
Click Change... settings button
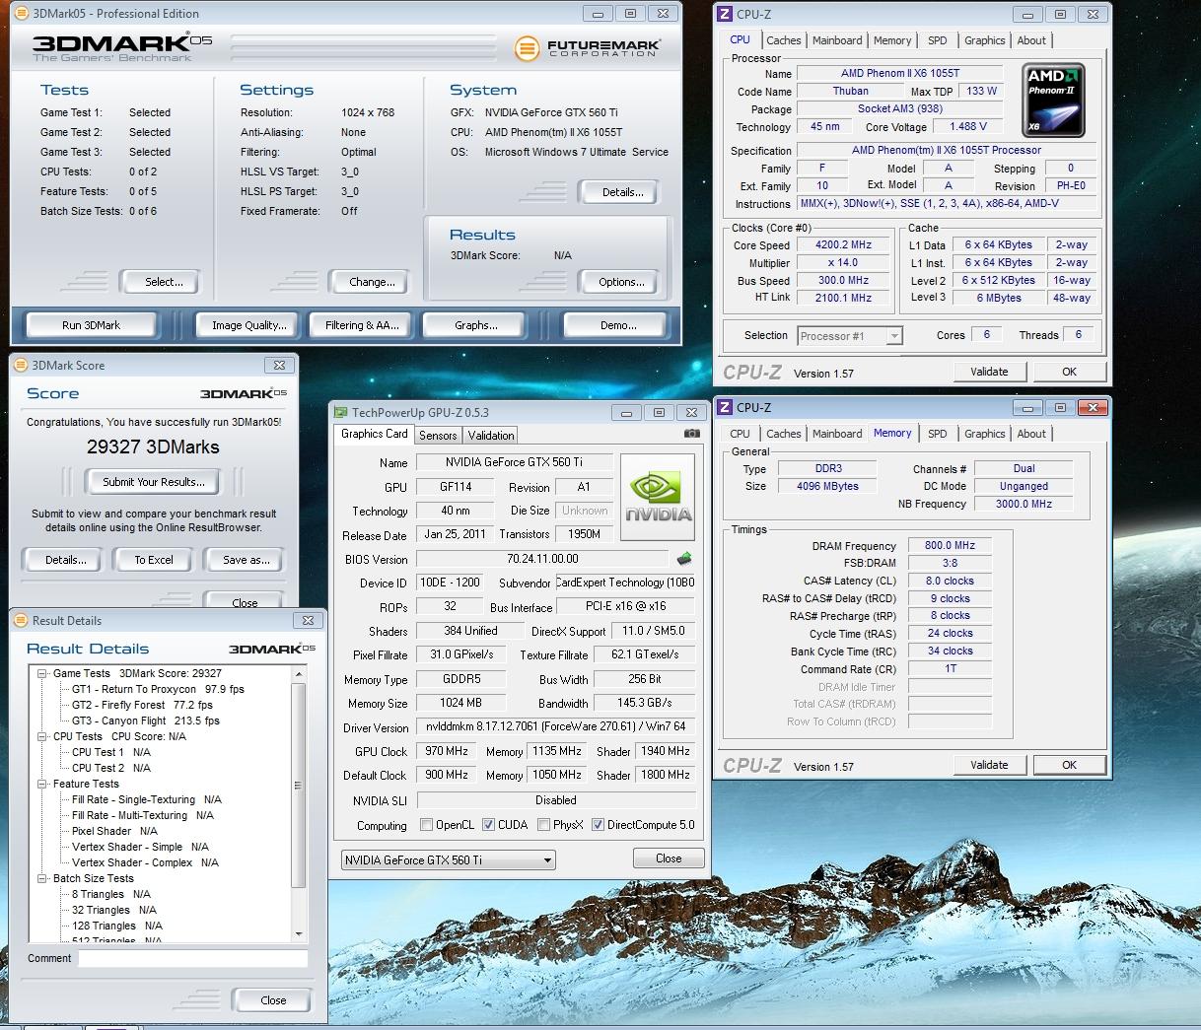(x=372, y=282)
